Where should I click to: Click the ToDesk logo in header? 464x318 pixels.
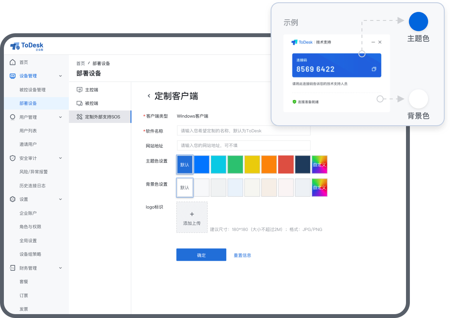27,46
